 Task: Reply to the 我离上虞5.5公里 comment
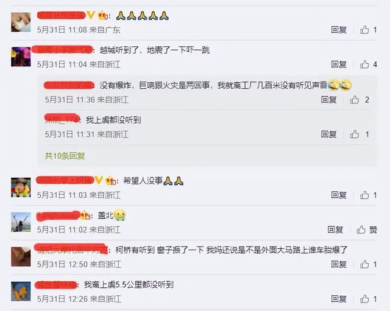pos(339,299)
